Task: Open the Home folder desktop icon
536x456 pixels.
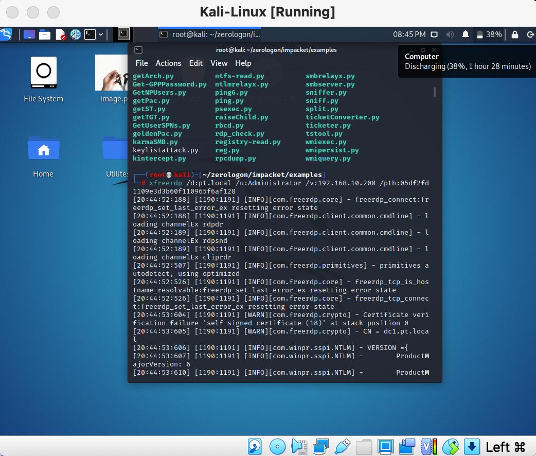Action: pyautogui.click(x=43, y=156)
